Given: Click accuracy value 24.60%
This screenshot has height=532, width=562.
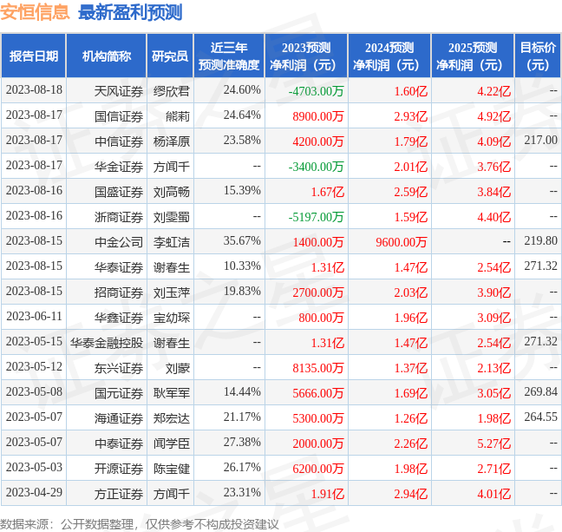Looking at the screenshot, I should point(242,89).
